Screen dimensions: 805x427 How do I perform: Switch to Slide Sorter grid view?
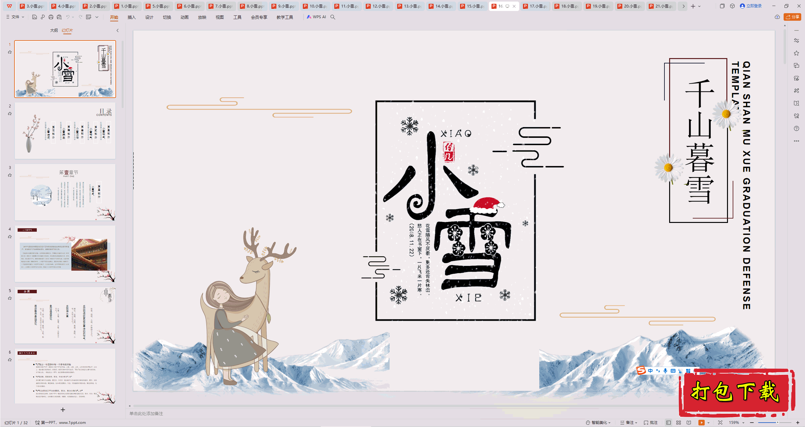(x=679, y=423)
